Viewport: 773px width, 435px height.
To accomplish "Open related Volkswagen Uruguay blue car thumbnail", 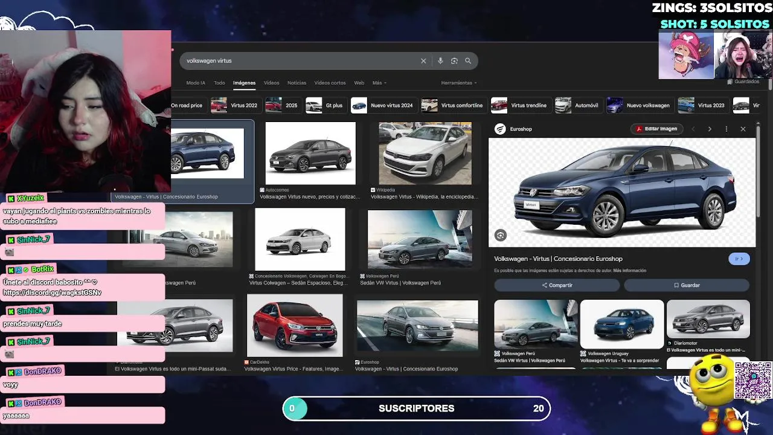I will click(x=622, y=324).
